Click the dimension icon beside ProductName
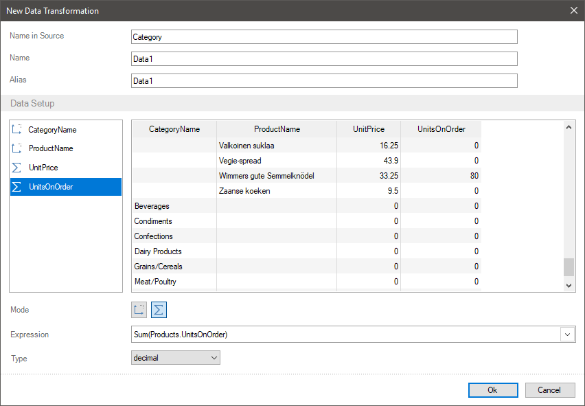This screenshot has width=585, height=406. 17,148
